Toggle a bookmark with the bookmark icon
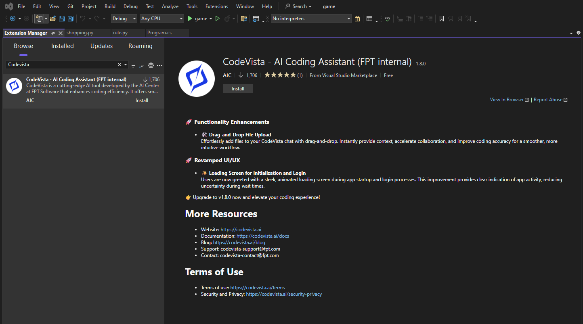This screenshot has width=583, height=324. (442, 19)
